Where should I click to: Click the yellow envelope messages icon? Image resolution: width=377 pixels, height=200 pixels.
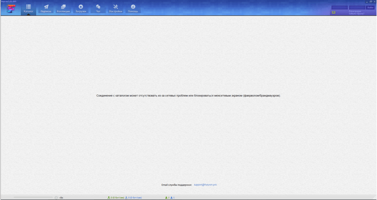333,13
